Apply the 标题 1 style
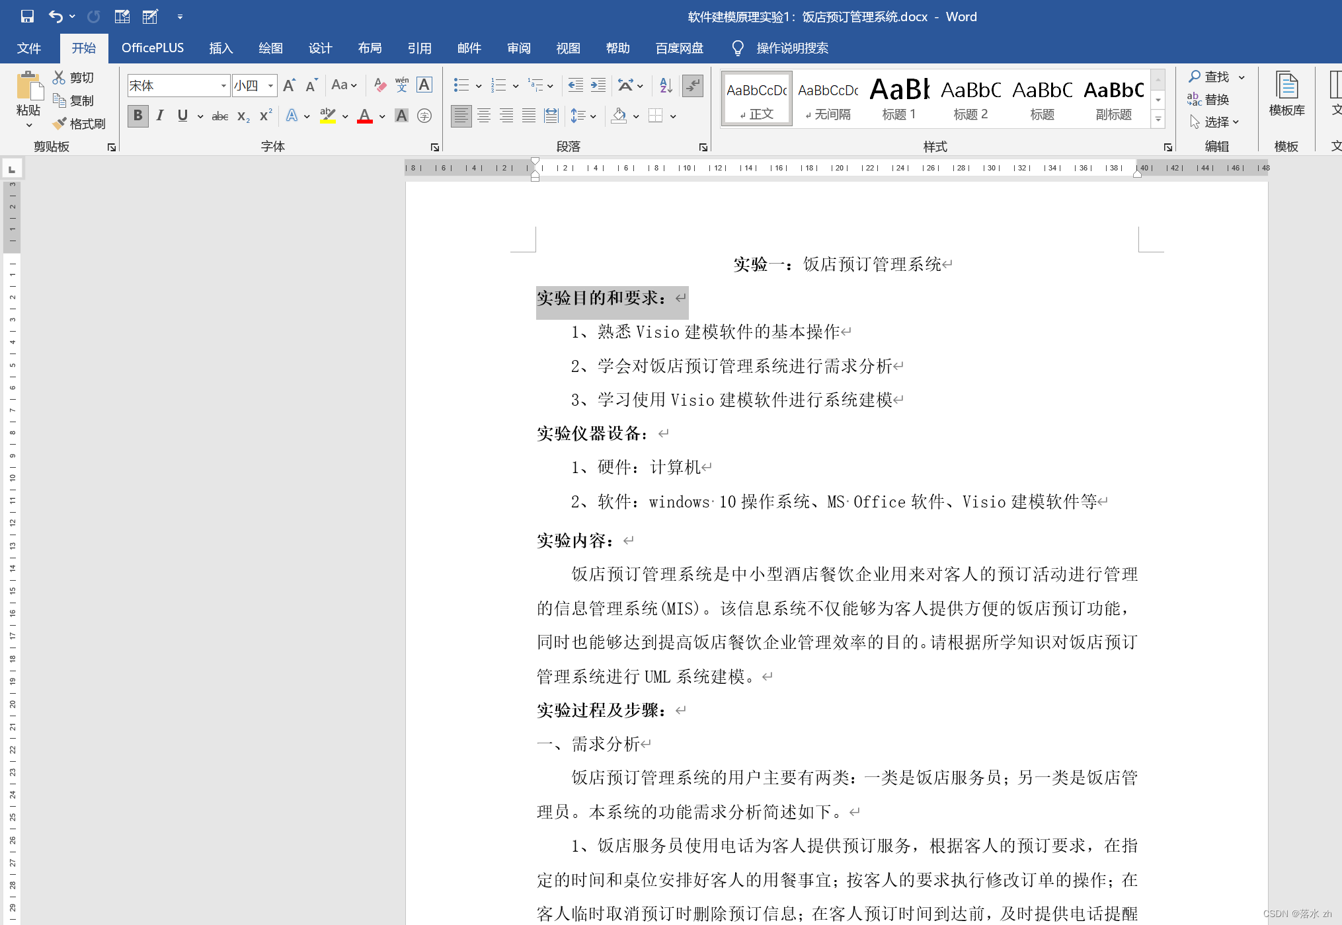 [x=899, y=98]
